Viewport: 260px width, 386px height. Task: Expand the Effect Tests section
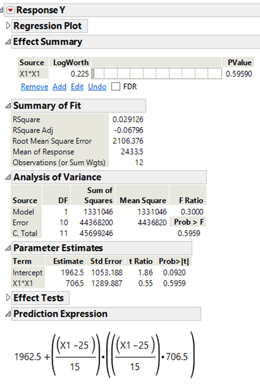pyautogui.click(x=40, y=298)
